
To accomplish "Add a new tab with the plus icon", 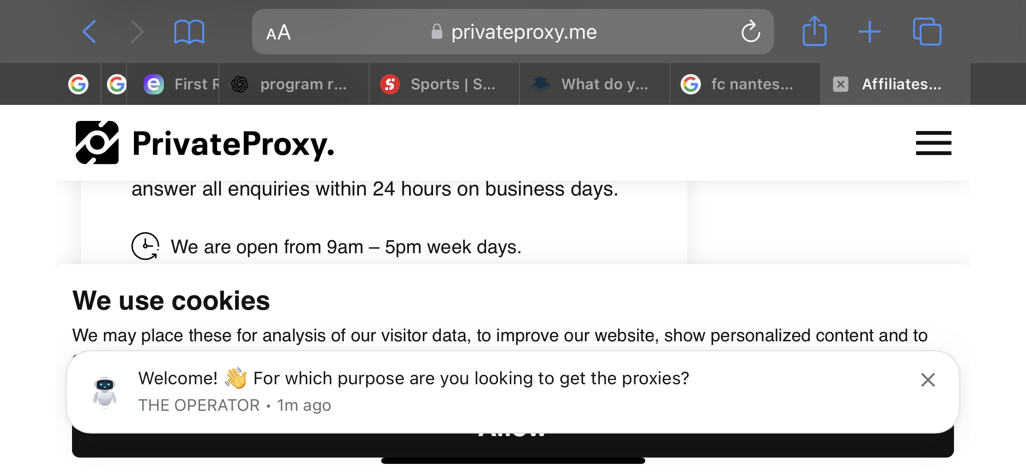I will tap(870, 32).
